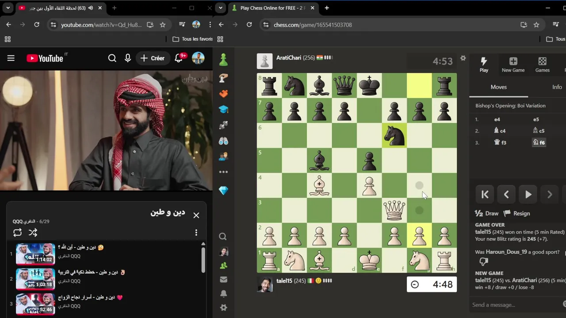The width and height of the screenshot is (566, 318).
Task: Click the YouTube Créer button
Action: [x=153, y=58]
